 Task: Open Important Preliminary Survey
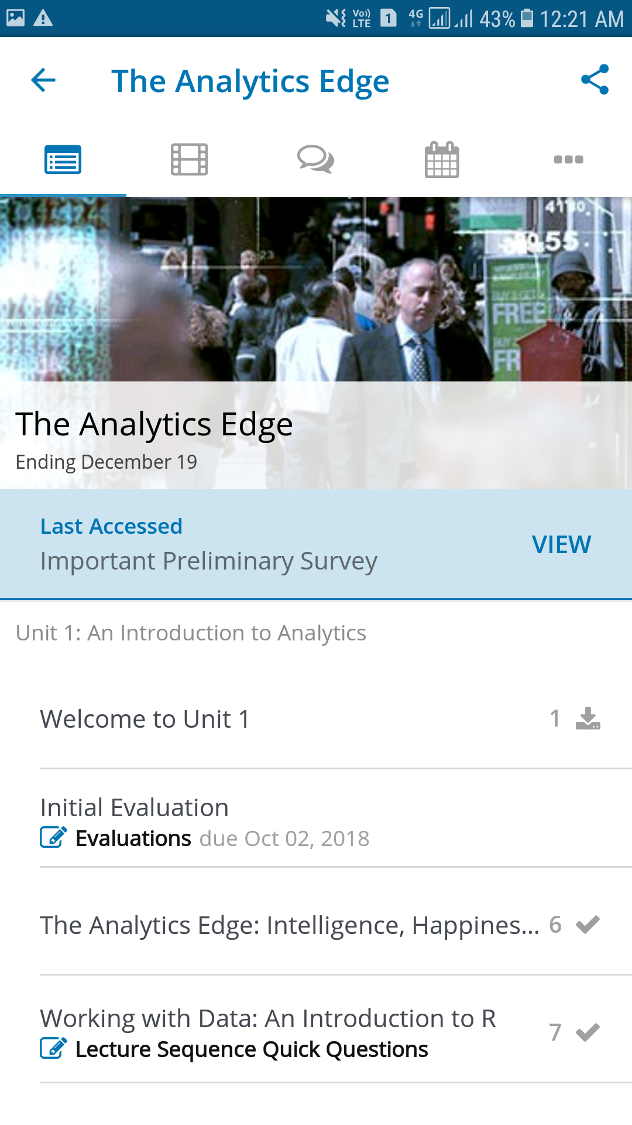208,561
